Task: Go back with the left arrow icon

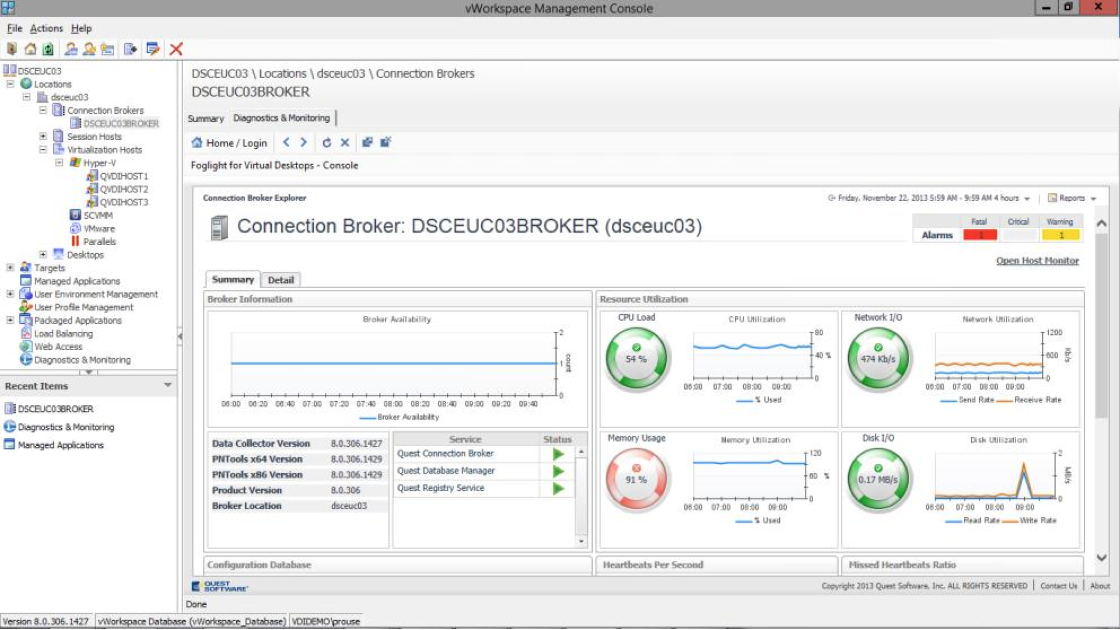Action: coord(286,142)
